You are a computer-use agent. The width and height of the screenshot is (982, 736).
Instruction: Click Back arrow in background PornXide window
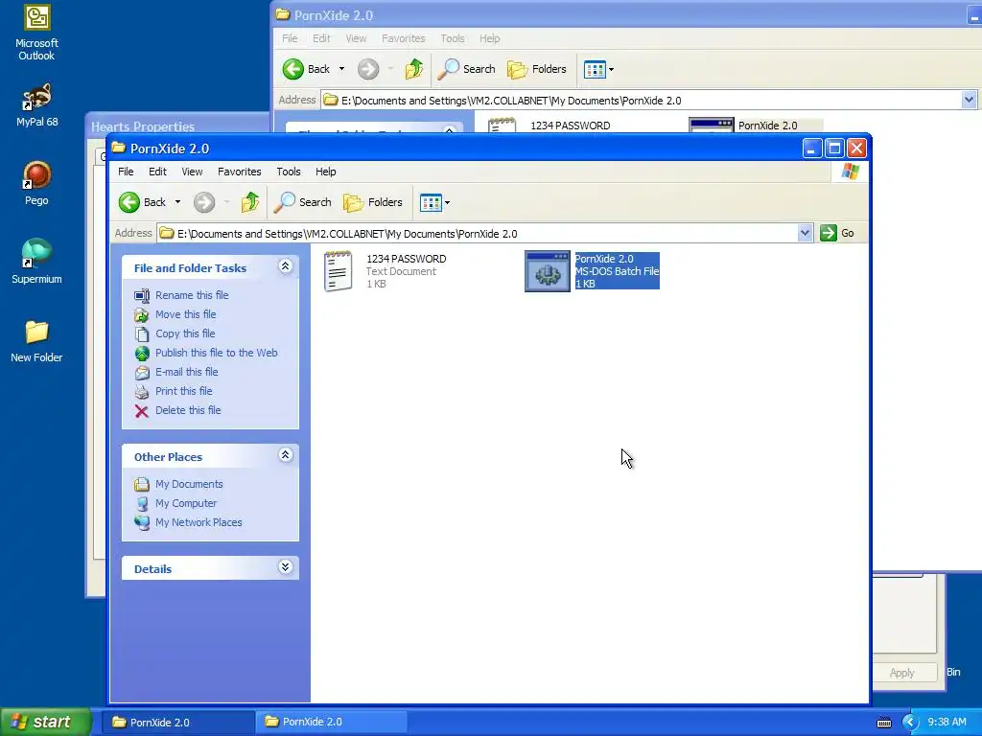pyautogui.click(x=293, y=69)
